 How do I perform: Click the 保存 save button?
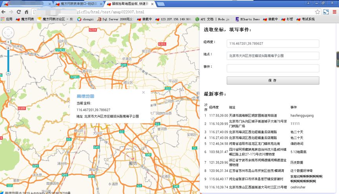[273, 80]
